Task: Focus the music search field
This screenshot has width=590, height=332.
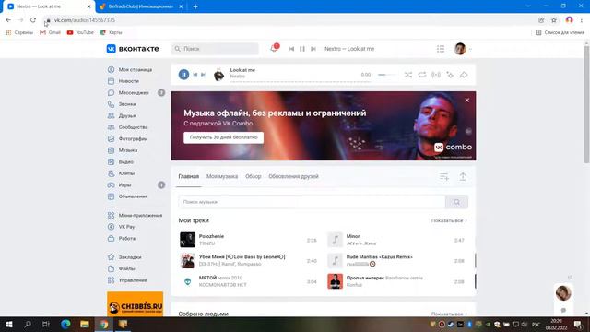Action: [312, 202]
